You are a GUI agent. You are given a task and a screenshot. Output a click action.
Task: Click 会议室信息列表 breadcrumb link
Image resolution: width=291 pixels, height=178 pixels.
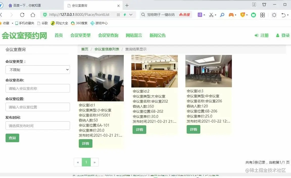pyautogui.click(x=107, y=49)
